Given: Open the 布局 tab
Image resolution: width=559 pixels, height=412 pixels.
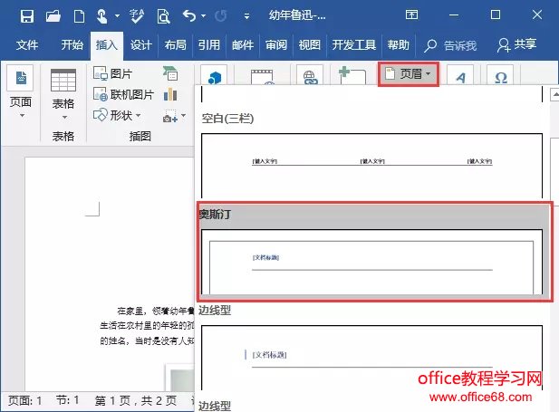Looking at the screenshot, I should [175, 45].
